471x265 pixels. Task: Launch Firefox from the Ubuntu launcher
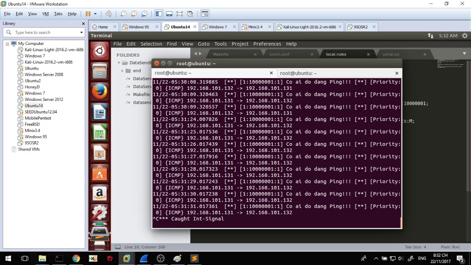[99, 91]
